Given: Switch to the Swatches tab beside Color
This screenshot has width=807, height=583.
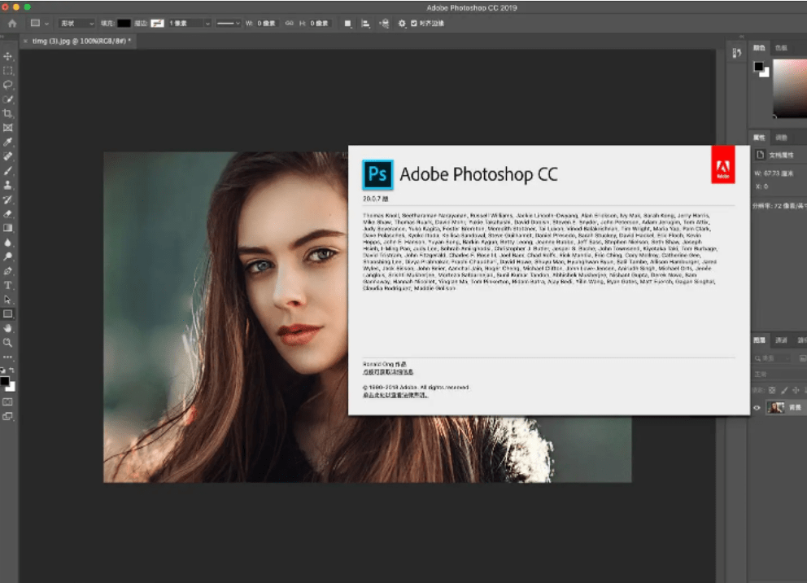Looking at the screenshot, I should pos(781,48).
